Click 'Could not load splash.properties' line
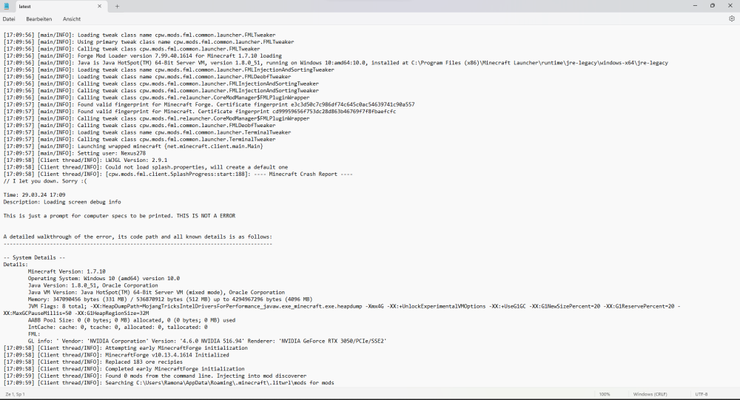The image size is (740, 400). click(x=145, y=167)
